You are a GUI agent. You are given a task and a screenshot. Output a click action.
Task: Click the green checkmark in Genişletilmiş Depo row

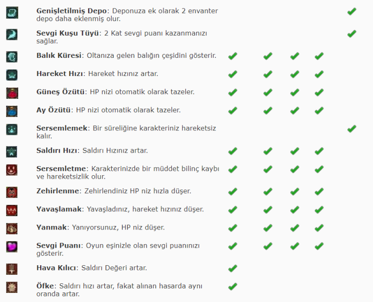(351, 11)
